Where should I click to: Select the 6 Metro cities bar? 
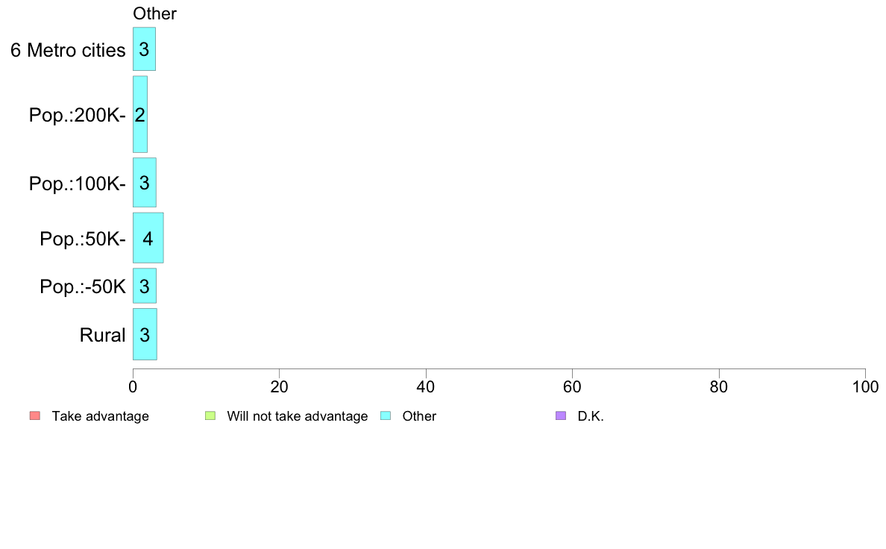coord(144,49)
